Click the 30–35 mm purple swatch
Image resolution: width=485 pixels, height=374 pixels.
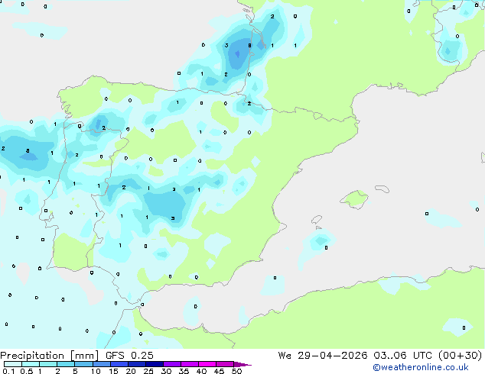[171, 364]
